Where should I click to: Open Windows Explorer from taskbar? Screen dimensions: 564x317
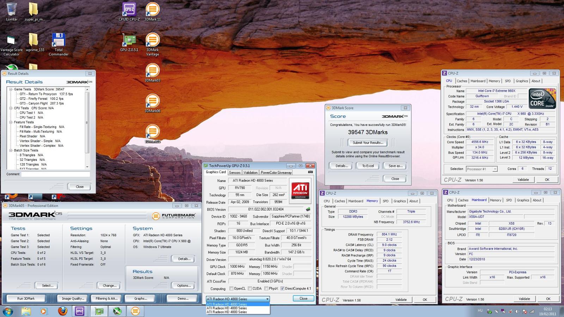pyautogui.click(x=26, y=311)
